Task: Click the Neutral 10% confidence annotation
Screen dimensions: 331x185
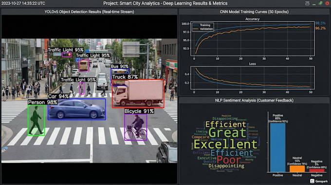Action: coord(297,161)
